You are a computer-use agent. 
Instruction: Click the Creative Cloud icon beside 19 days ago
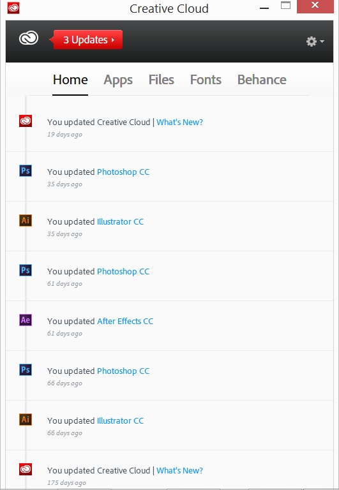coord(26,121)
